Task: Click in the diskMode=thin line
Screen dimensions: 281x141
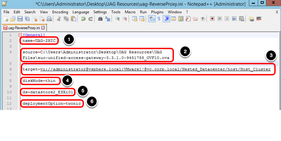Action: pos(39,81)
